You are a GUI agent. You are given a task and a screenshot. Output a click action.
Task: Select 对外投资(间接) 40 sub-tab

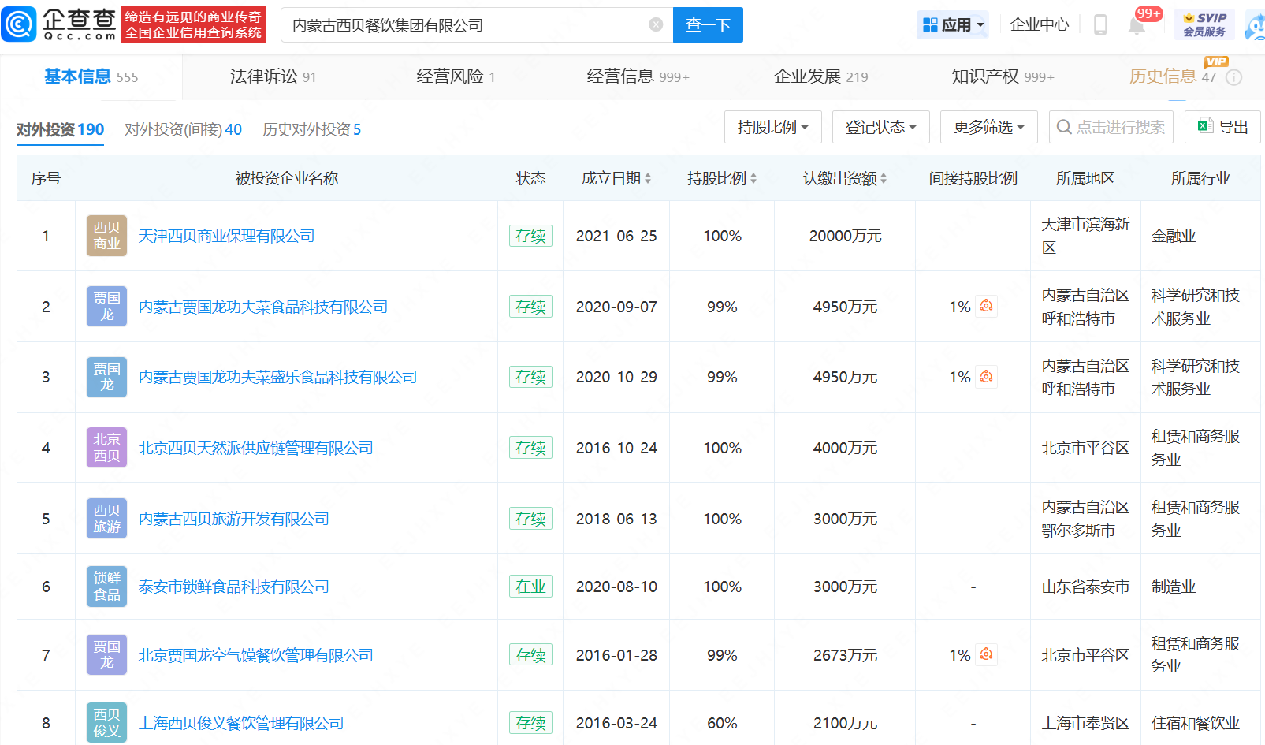tap(183, 129)
